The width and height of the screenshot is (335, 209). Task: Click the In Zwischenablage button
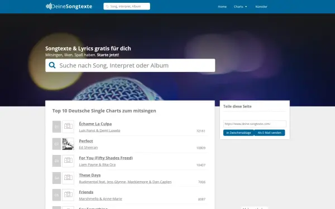(238, 133)
